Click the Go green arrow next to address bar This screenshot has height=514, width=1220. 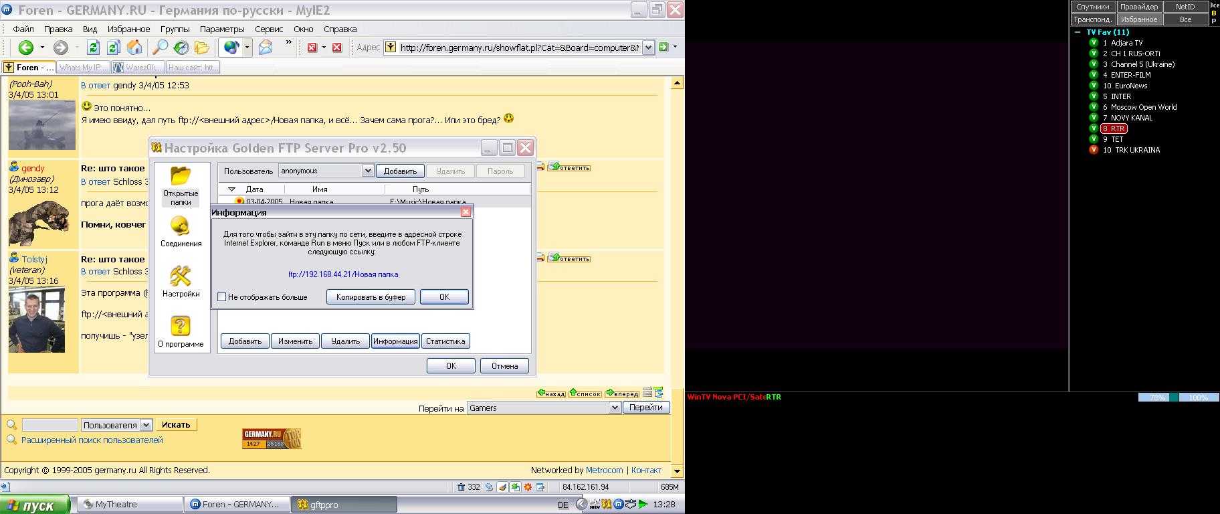pyautogui.click(x=664, y=47)
